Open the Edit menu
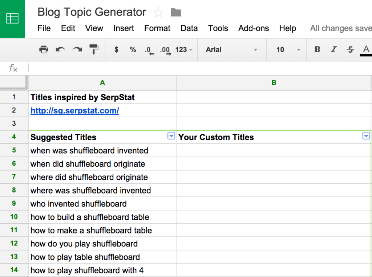Viewport: 372px width, 277px height. pyautogui.click(x=68, y=28)
